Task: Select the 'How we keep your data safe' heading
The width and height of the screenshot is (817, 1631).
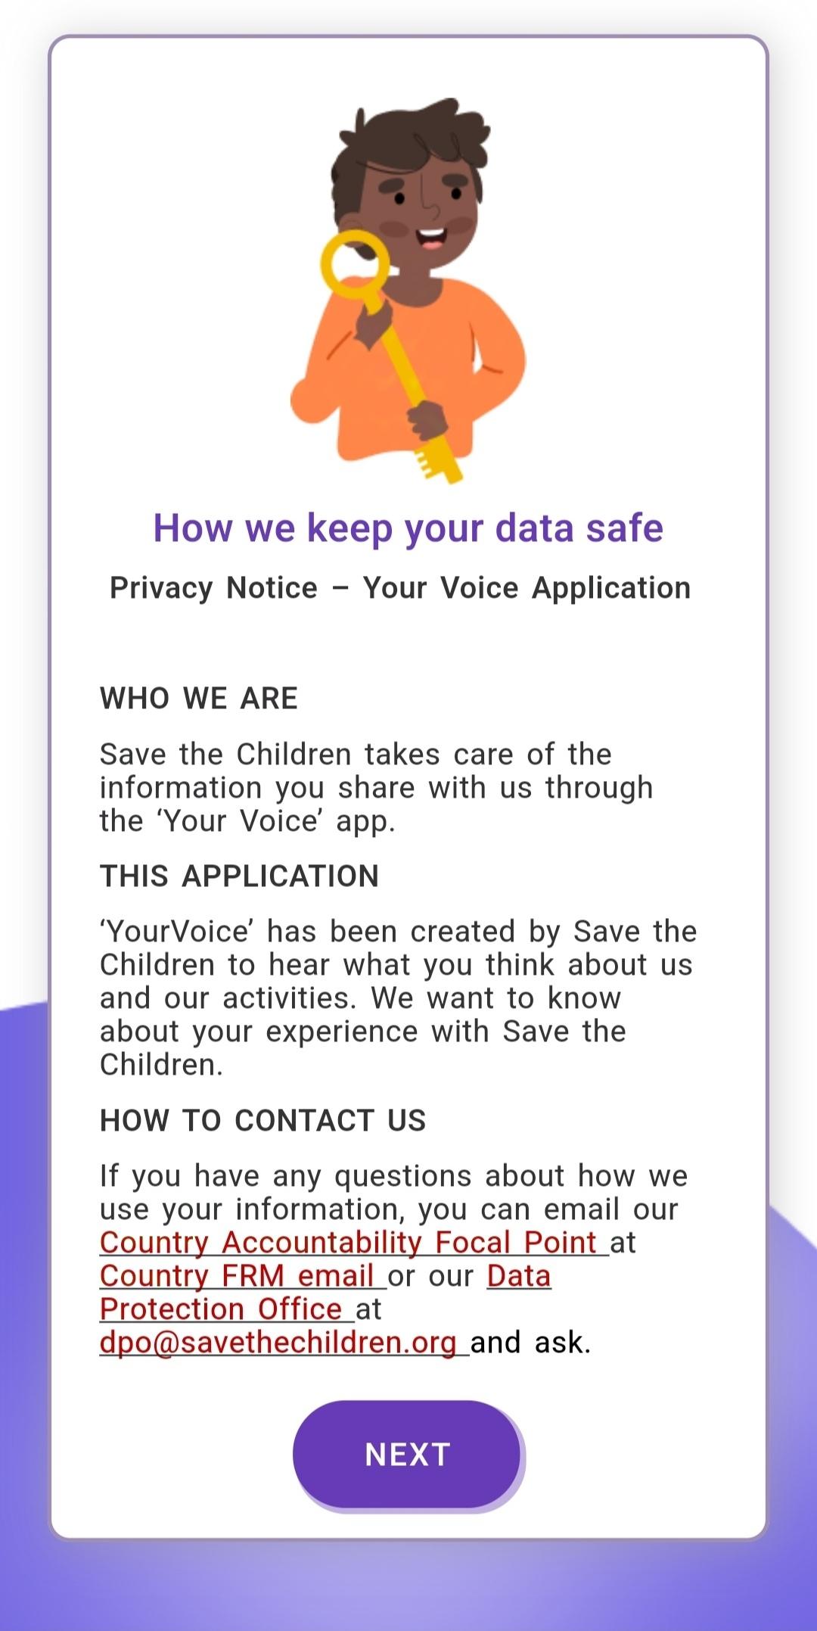Action: tap(408, 528)
